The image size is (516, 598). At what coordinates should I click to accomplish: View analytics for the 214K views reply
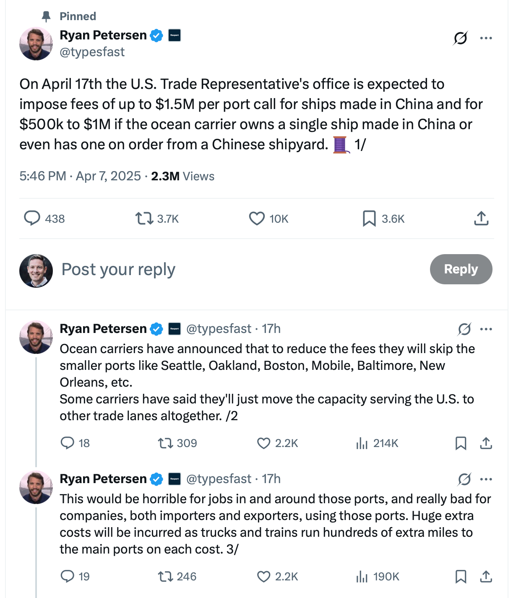[362, 443]
